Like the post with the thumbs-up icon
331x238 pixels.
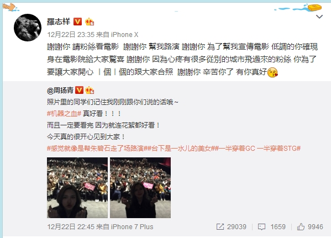click(x=301, y=227)
